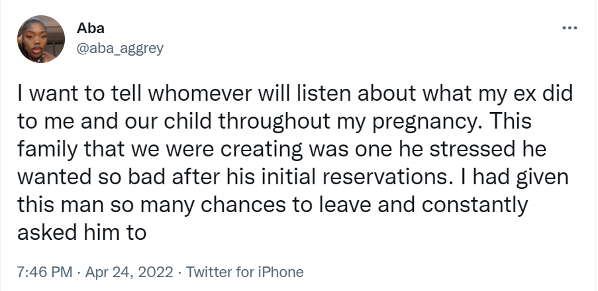
Task: Visit the @aba_aggrey handle link
Action: coord(121,47)
